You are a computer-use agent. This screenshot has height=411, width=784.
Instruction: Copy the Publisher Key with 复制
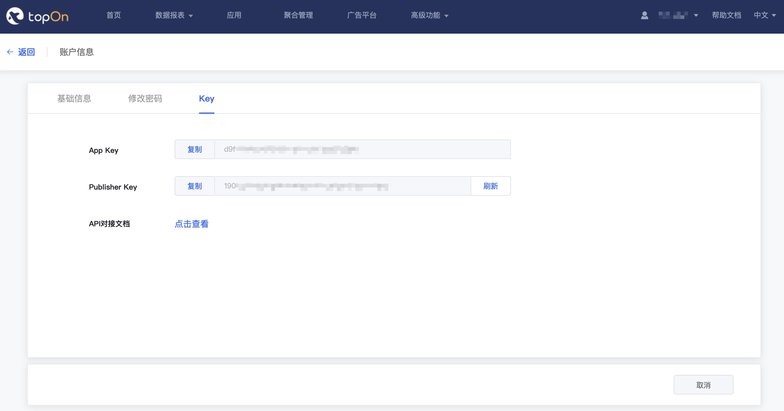194,186
